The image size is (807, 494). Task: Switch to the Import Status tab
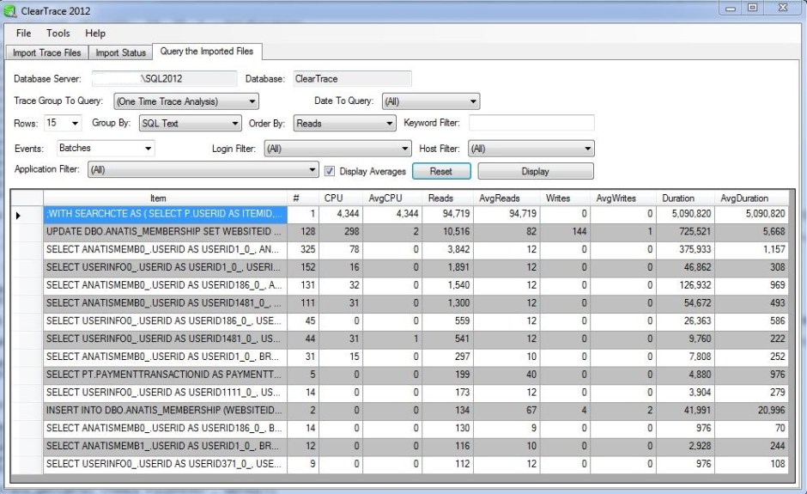[120, 52]
